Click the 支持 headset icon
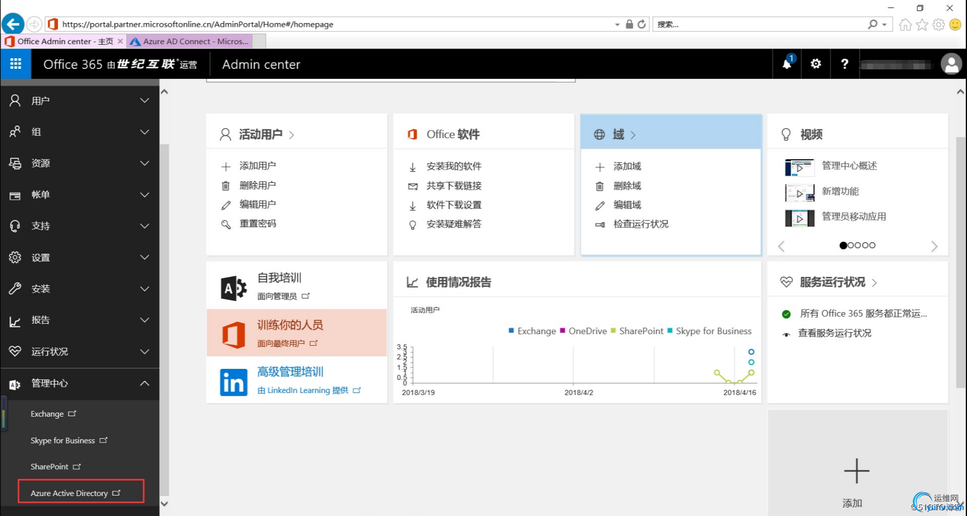 (15, 226)
